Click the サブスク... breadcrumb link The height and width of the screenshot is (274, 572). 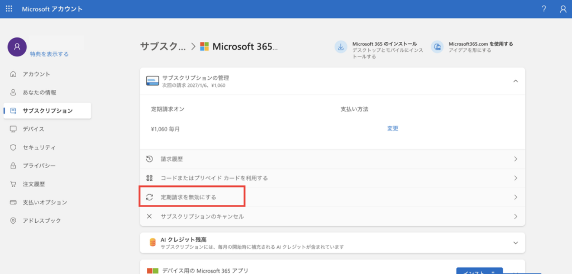click(x=163, y=46)
